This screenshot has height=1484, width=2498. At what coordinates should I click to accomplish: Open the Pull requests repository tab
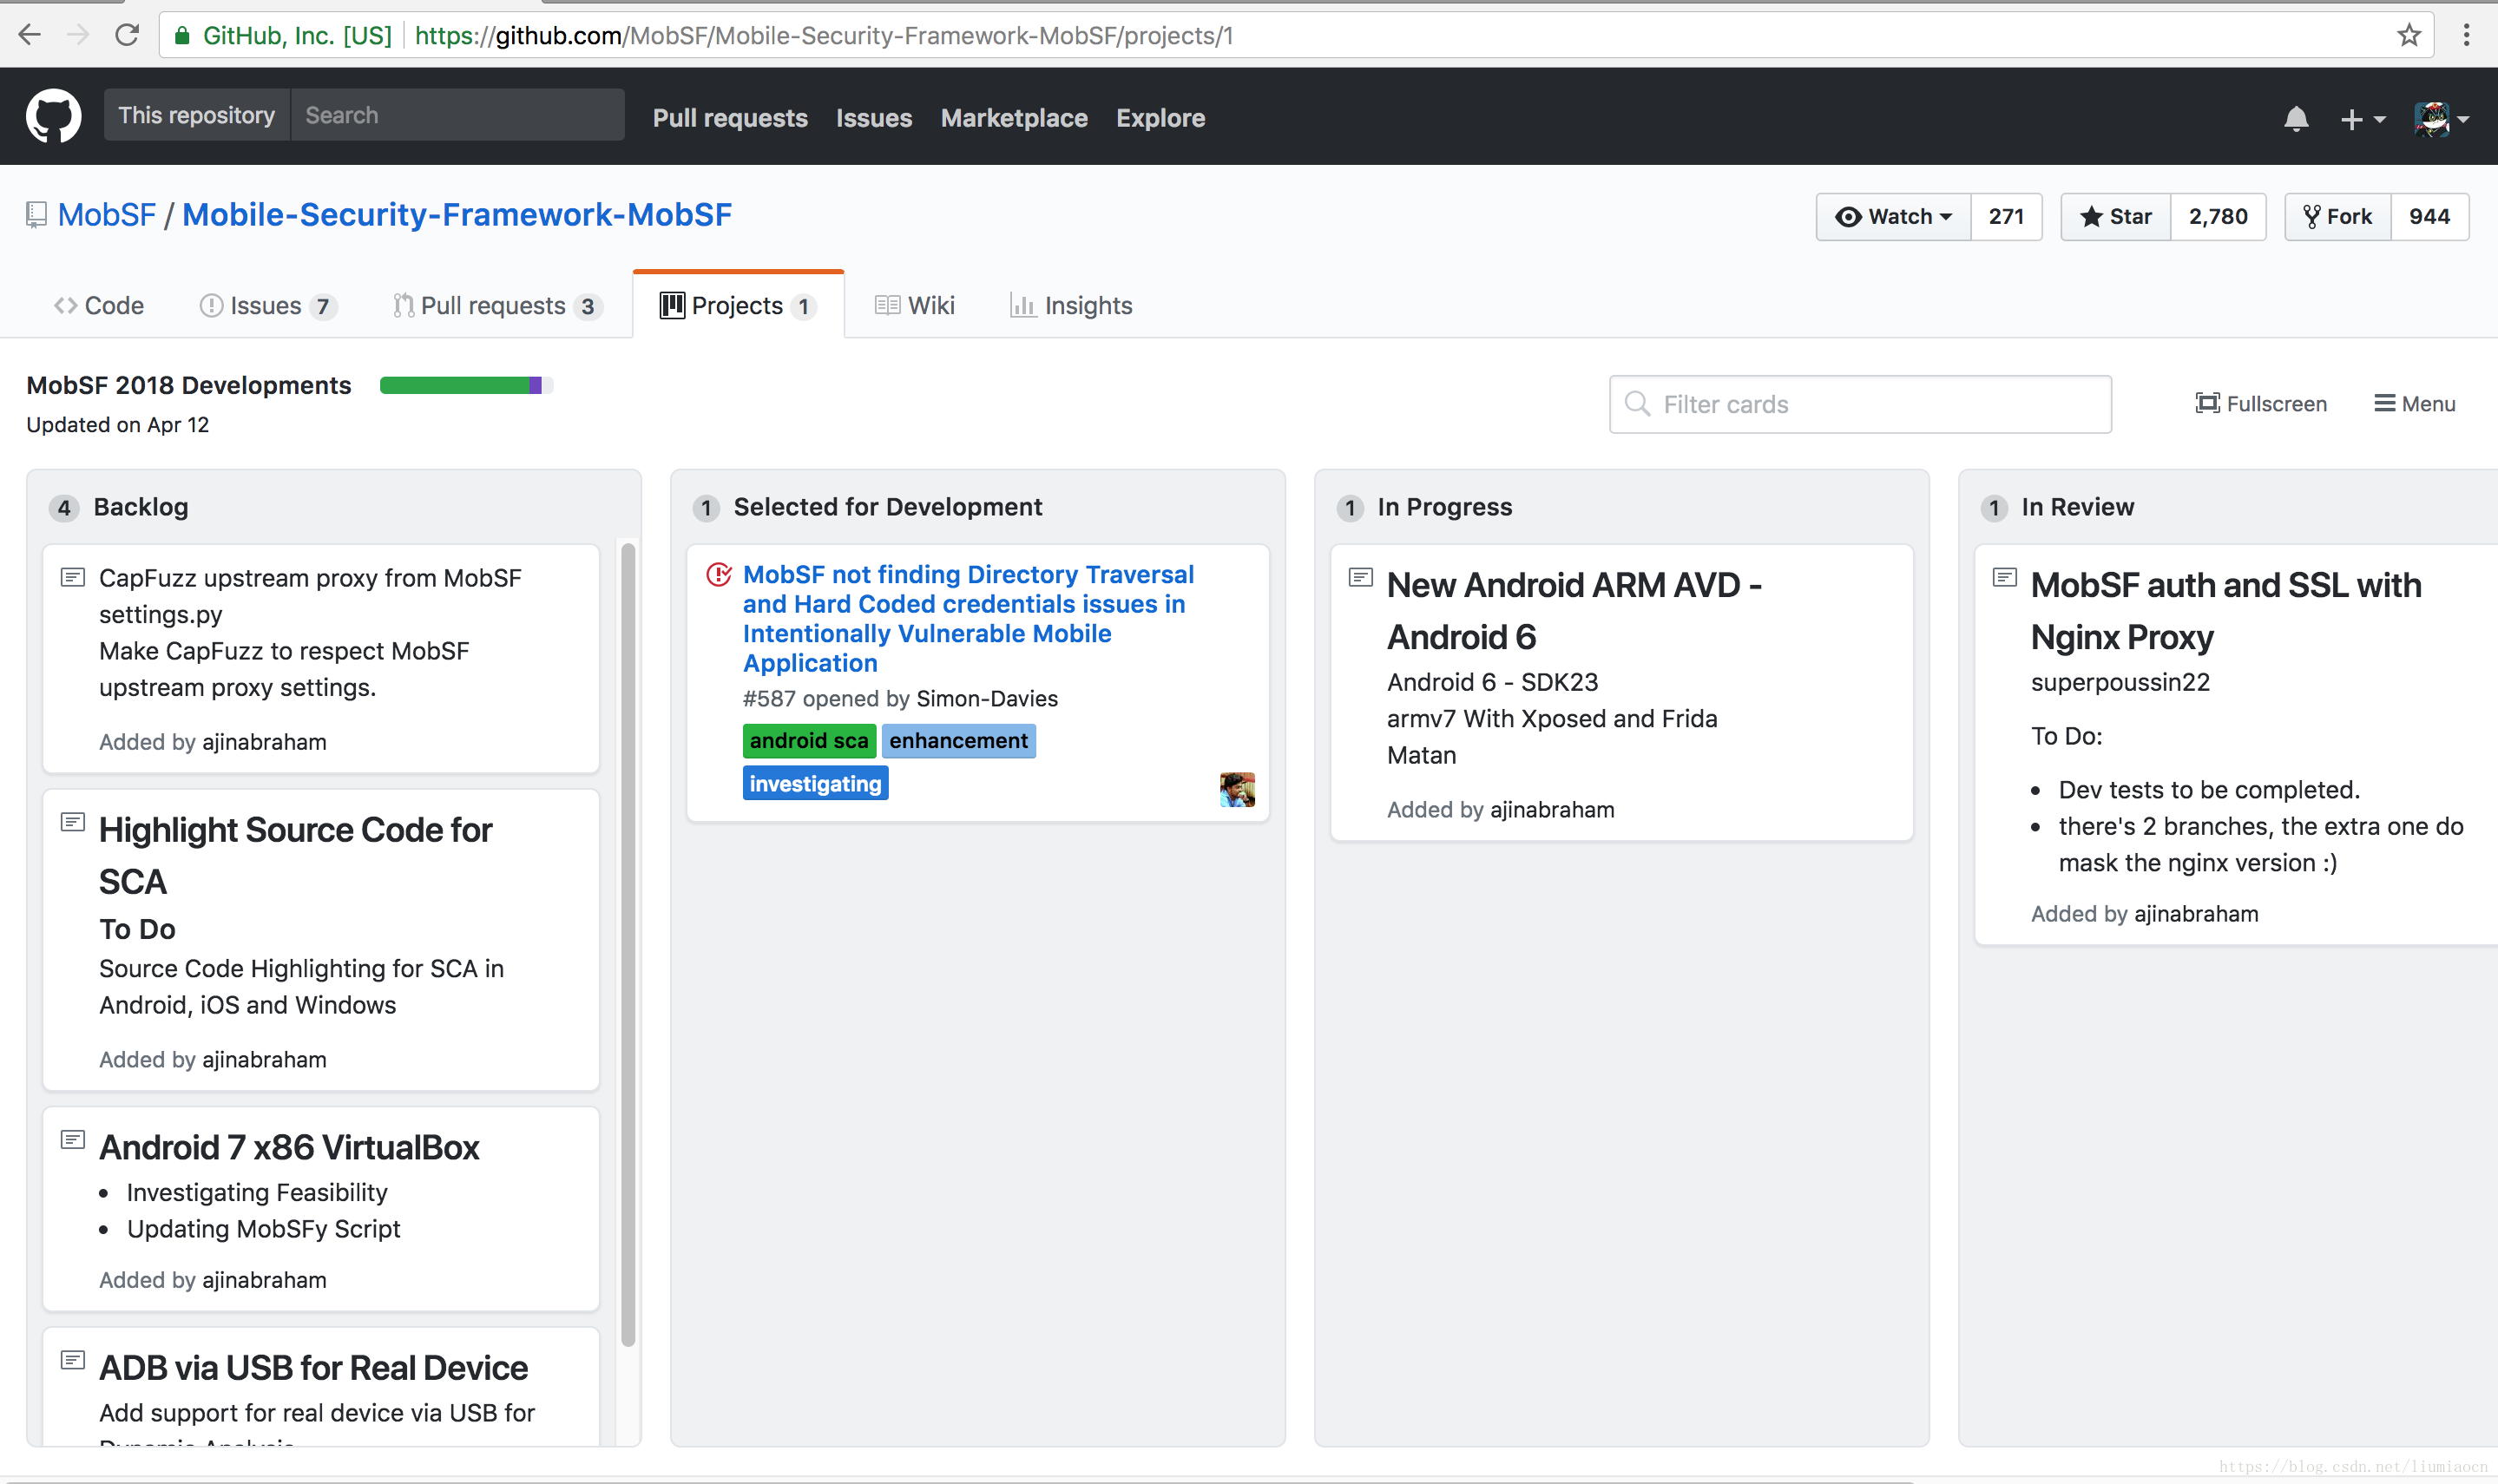click(497, 305)
